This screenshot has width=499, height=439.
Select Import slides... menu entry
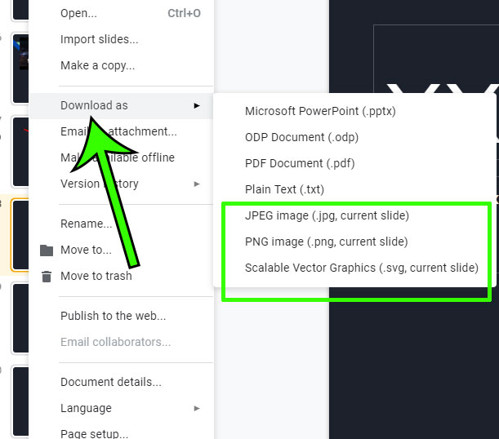coord(99,39)
